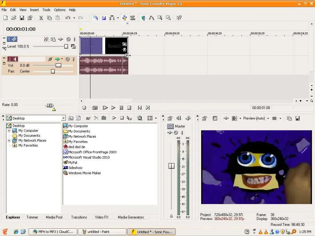Viewport: 315px width, 236px height.
Task: Select the Selection Edit tool
Action: pos(160,18)
